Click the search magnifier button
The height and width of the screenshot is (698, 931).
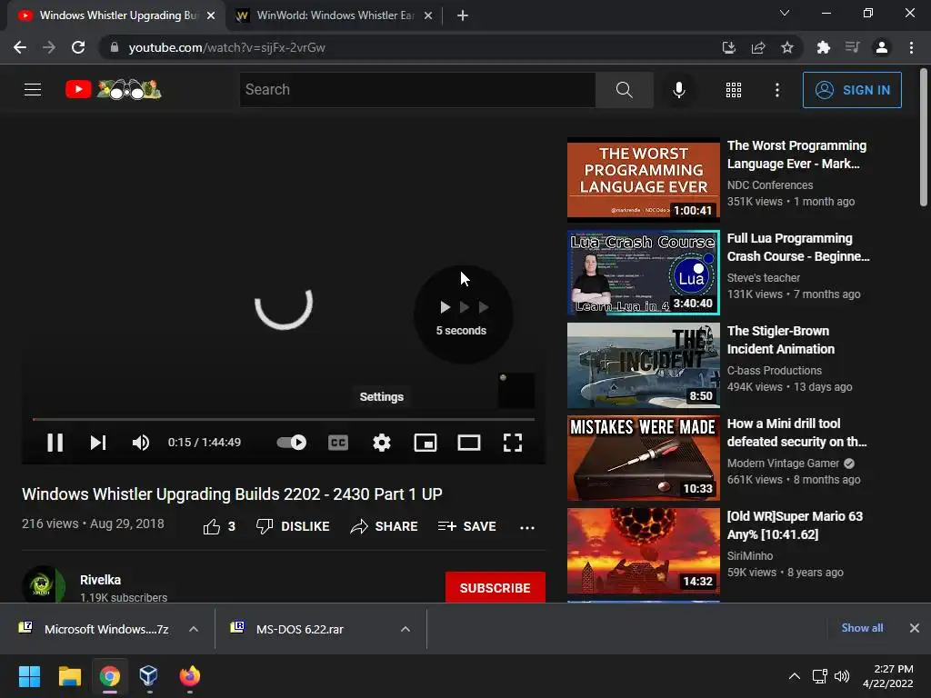[x=624, y=90]
